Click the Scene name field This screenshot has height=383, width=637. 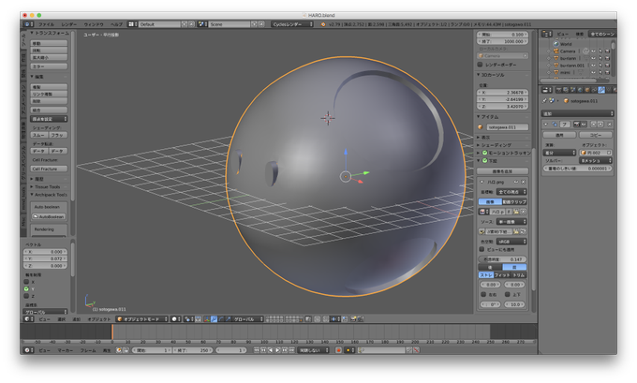coord(230,24)
